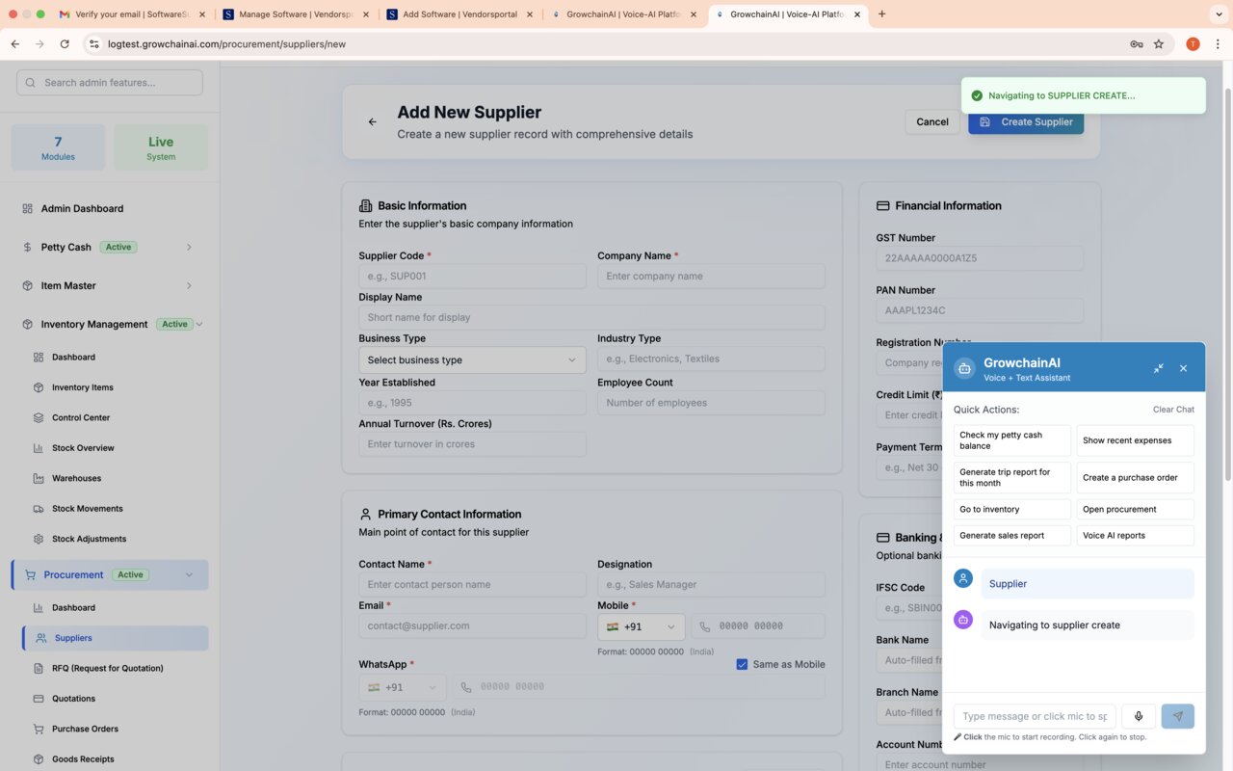Click the password key icon in address bar

point(1137,43)
